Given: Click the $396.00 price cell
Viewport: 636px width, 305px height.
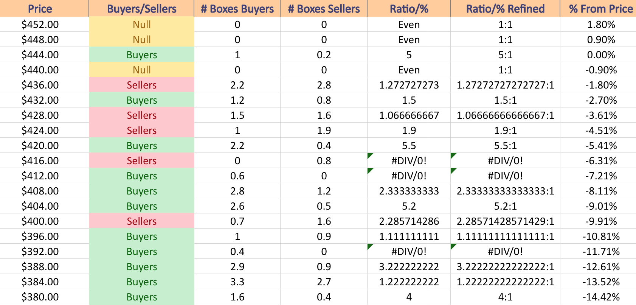Looking at the screenshot, I should [x=44, y=237].
